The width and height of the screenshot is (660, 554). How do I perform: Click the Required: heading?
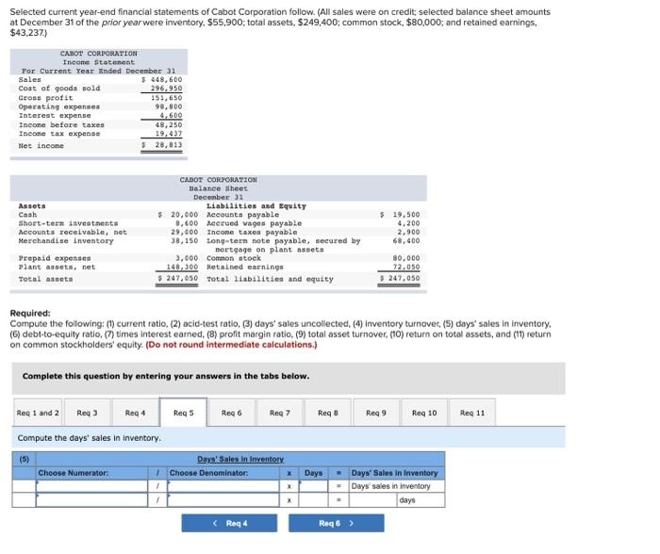click(30, 313)
